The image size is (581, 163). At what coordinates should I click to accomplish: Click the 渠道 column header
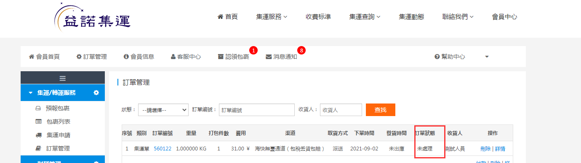290,133
